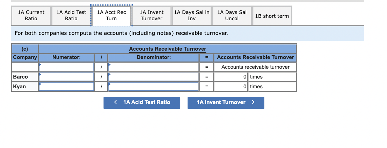Click 'times' label in Kyan's row
387x148 pixels.
coord(256,87)
